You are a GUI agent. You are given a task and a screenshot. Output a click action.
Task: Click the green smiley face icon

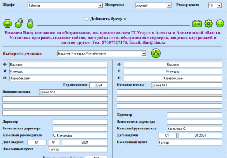pyautogui.click(x=220, y=24)
